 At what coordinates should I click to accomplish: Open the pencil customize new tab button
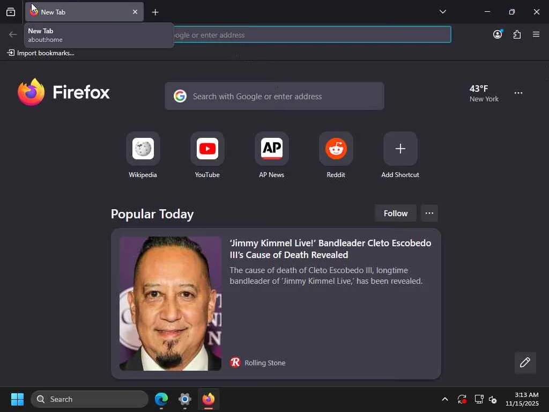tap(525, 363)
